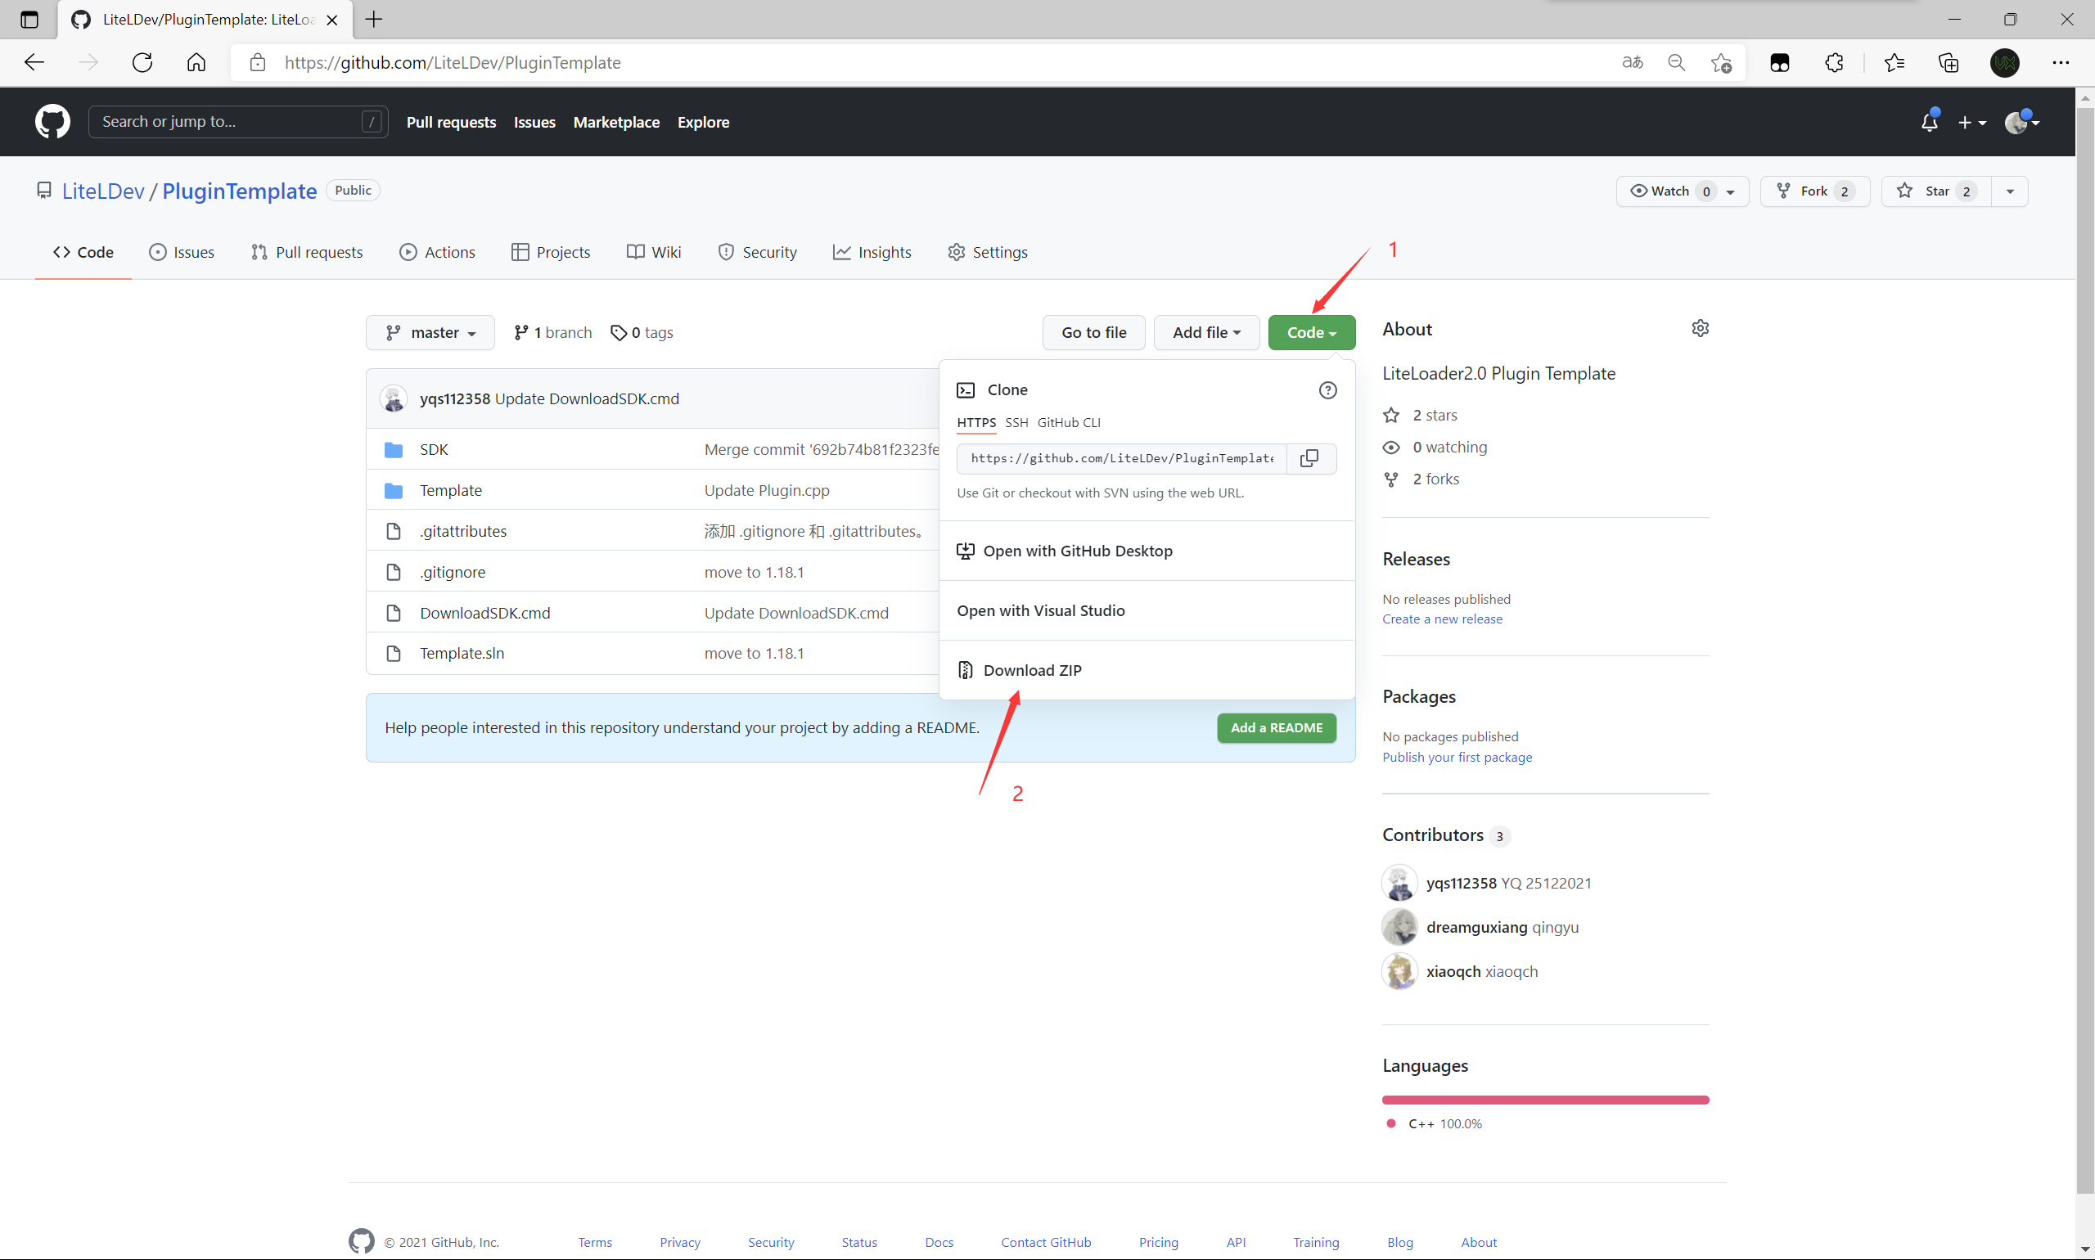The width and height of the screenshot is (2095, 1260).
Task: Open a new browser tab
Action: tap(374, 19)
